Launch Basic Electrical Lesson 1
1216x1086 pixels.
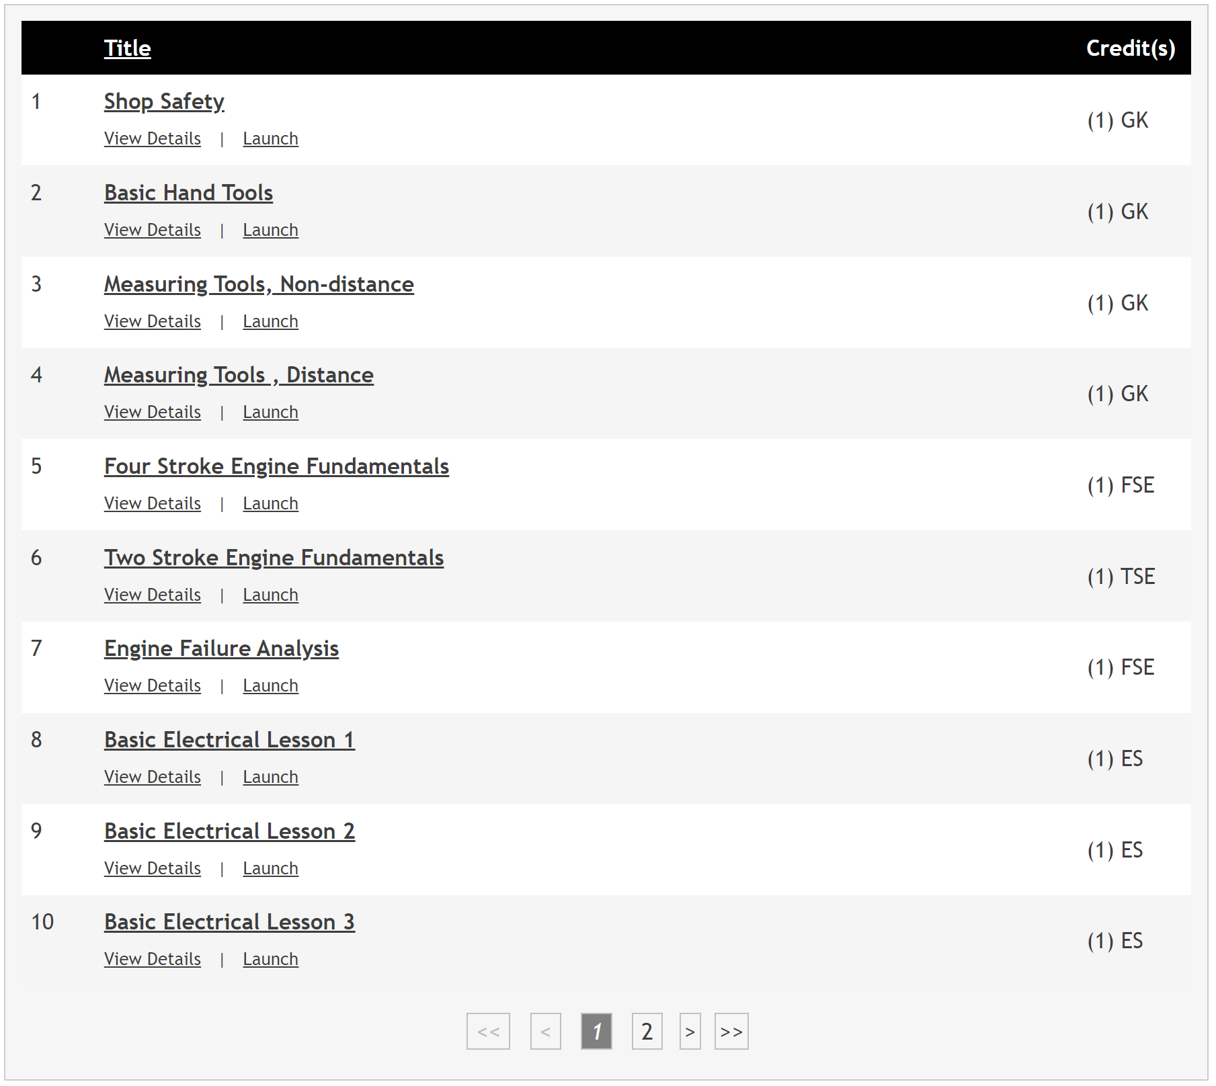click(x=270, y=777)
